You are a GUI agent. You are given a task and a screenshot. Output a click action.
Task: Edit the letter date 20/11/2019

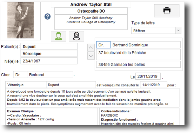point(148,76)
